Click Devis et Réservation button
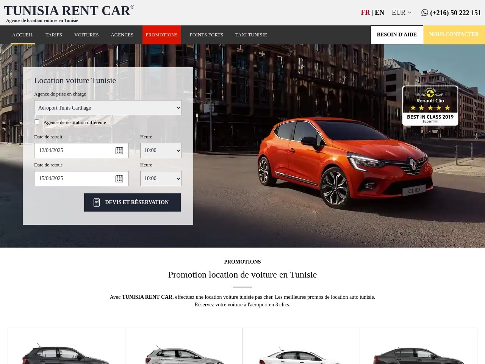This screenshot has height=364, width=485. pyautogui.click(x=132, y=202)
